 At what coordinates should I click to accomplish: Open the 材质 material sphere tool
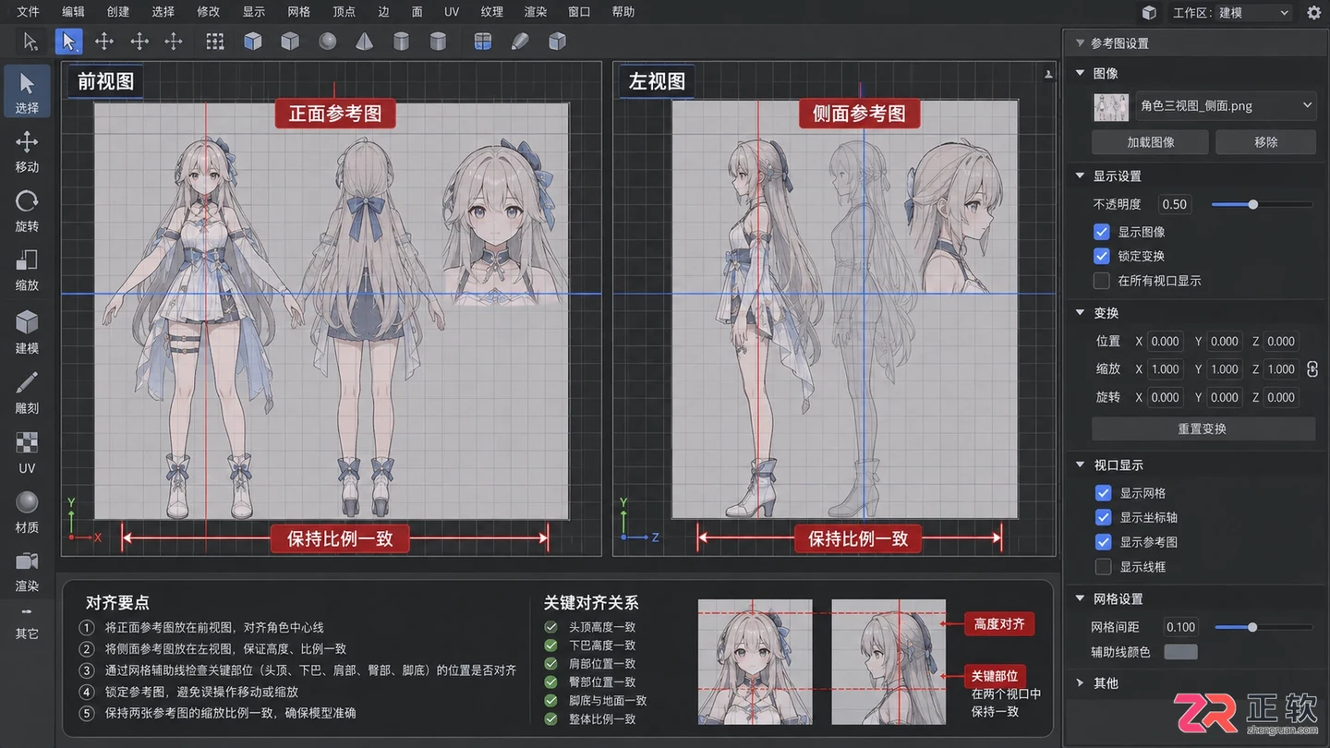pos(27,511)
